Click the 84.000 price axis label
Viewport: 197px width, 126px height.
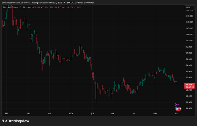click(x=189, y=65)
